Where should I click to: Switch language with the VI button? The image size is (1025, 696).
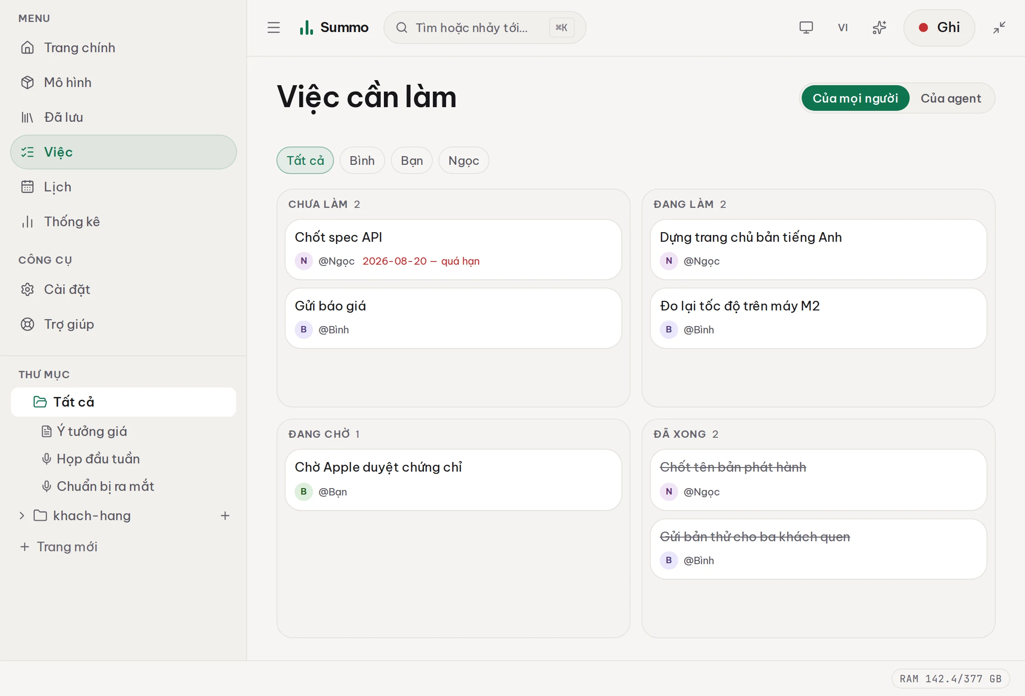(x=842, y=27)
